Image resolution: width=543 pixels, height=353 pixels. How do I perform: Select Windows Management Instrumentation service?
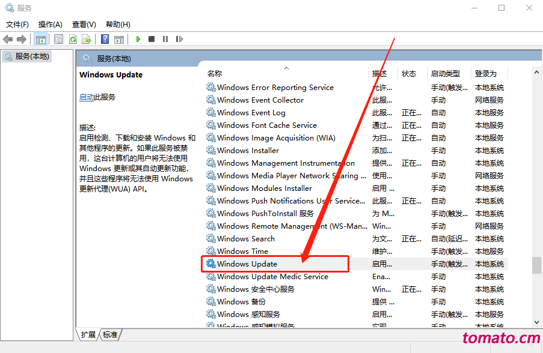[355, 163]
